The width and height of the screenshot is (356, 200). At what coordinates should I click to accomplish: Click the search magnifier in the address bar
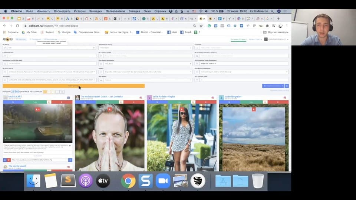coord(195,26)
